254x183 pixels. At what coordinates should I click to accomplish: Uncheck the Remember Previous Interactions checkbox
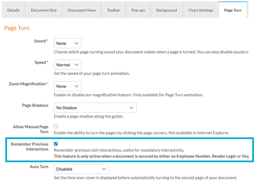(x=56, y=144)
